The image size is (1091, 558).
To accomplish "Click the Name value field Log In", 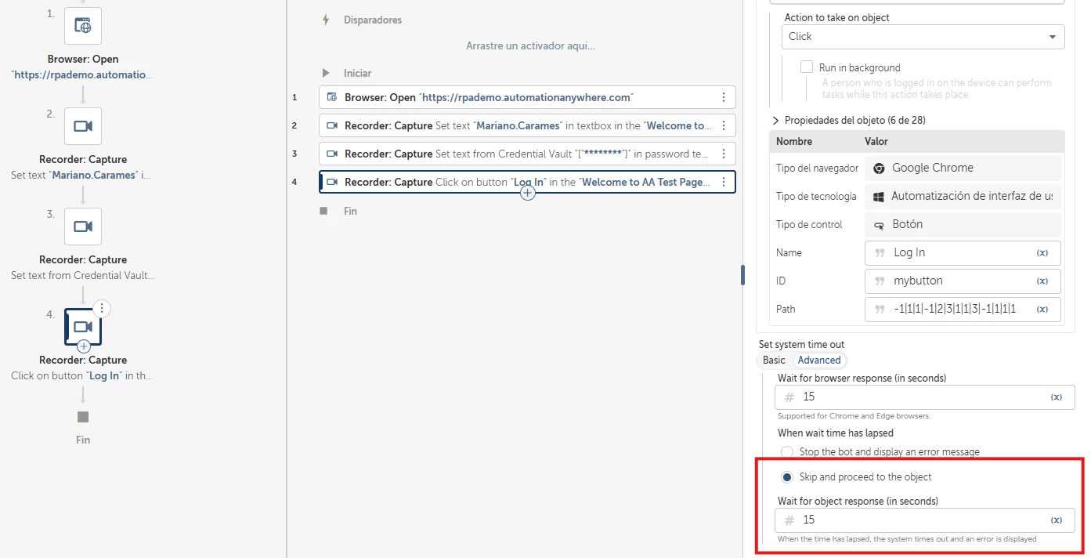I will pyautogui.click(x=963, y=253).
